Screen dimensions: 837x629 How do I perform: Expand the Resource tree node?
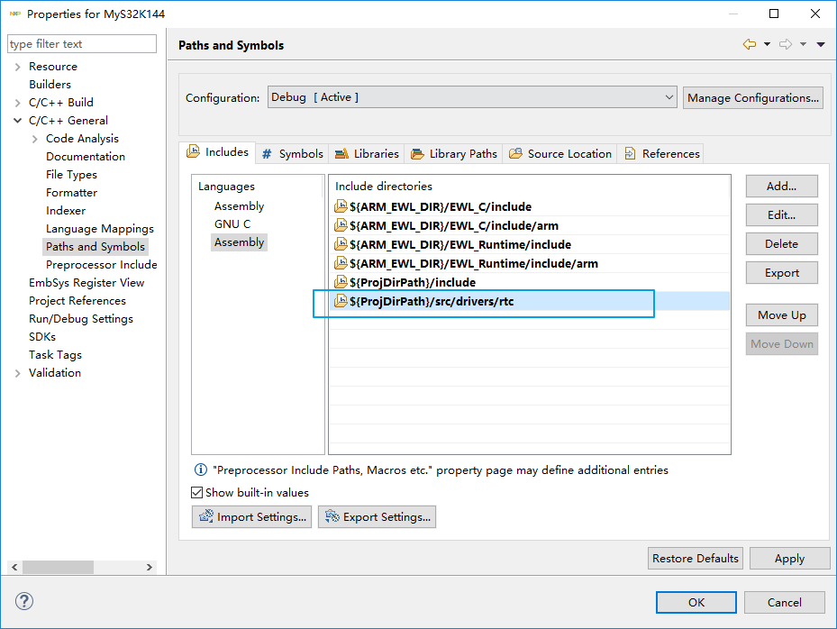coord(18,67)
